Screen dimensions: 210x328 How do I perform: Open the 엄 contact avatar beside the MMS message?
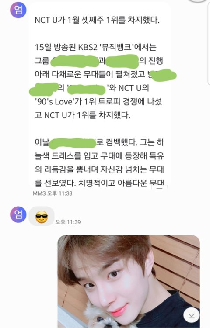[x=18, y=10]
